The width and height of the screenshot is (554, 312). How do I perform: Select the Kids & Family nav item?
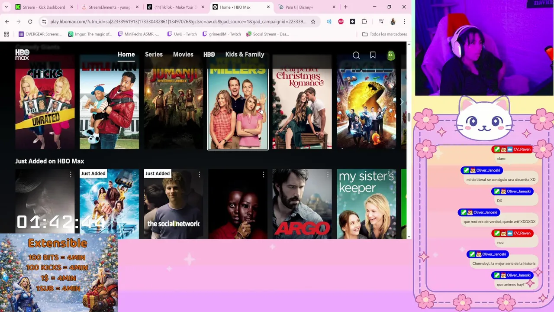pos(245,55)
